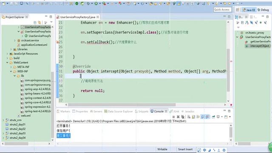Switch to the Debug perspective
The width and height of the screenshot is (272, 153).
click(x=263, y=10)
